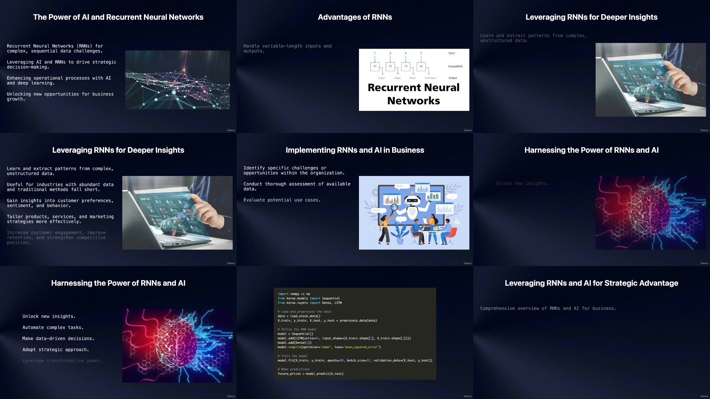710x399 pixels.
Task: Click code line "from keras.layers import Dense, LSTM"
Action: (x=310, y=303)
